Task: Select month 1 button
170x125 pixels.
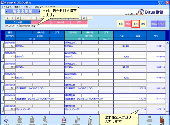Action: point(34,18)
